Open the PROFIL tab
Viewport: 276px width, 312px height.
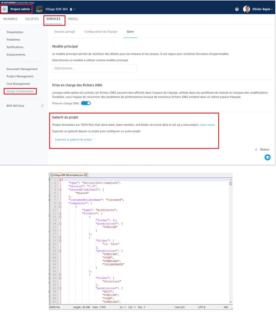(x=73, y=19)
